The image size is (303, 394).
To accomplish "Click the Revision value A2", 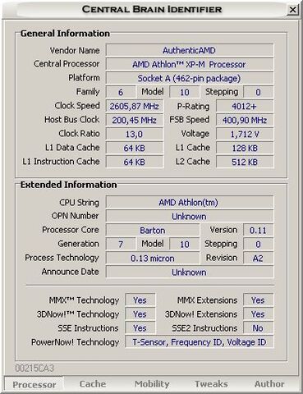I will pyautogui.click(x=258, y=259).
